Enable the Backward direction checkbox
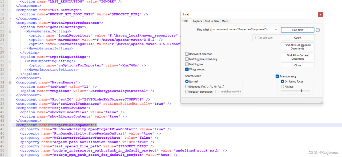Image resolution: width=342 pixels, height=157 pixels. (x=187, y=54)
